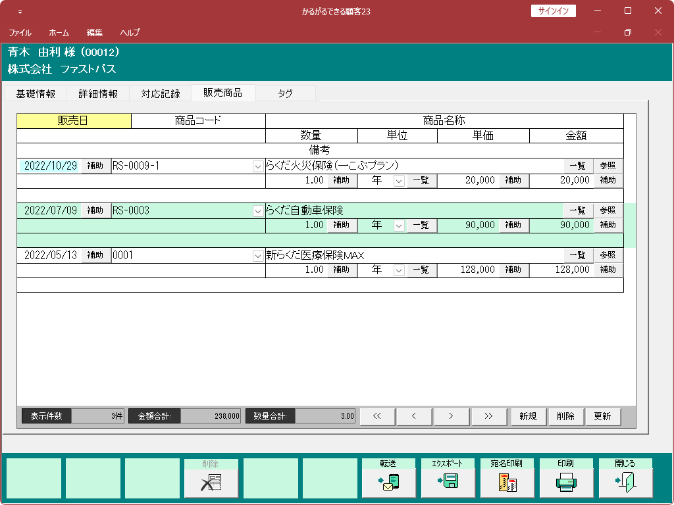Click the 閉じる door icon button
674x505 pixels.
point(625,483)
